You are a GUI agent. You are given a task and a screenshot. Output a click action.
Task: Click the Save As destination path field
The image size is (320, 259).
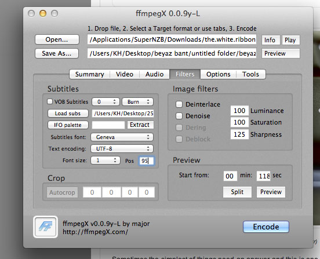click(172, 53)
